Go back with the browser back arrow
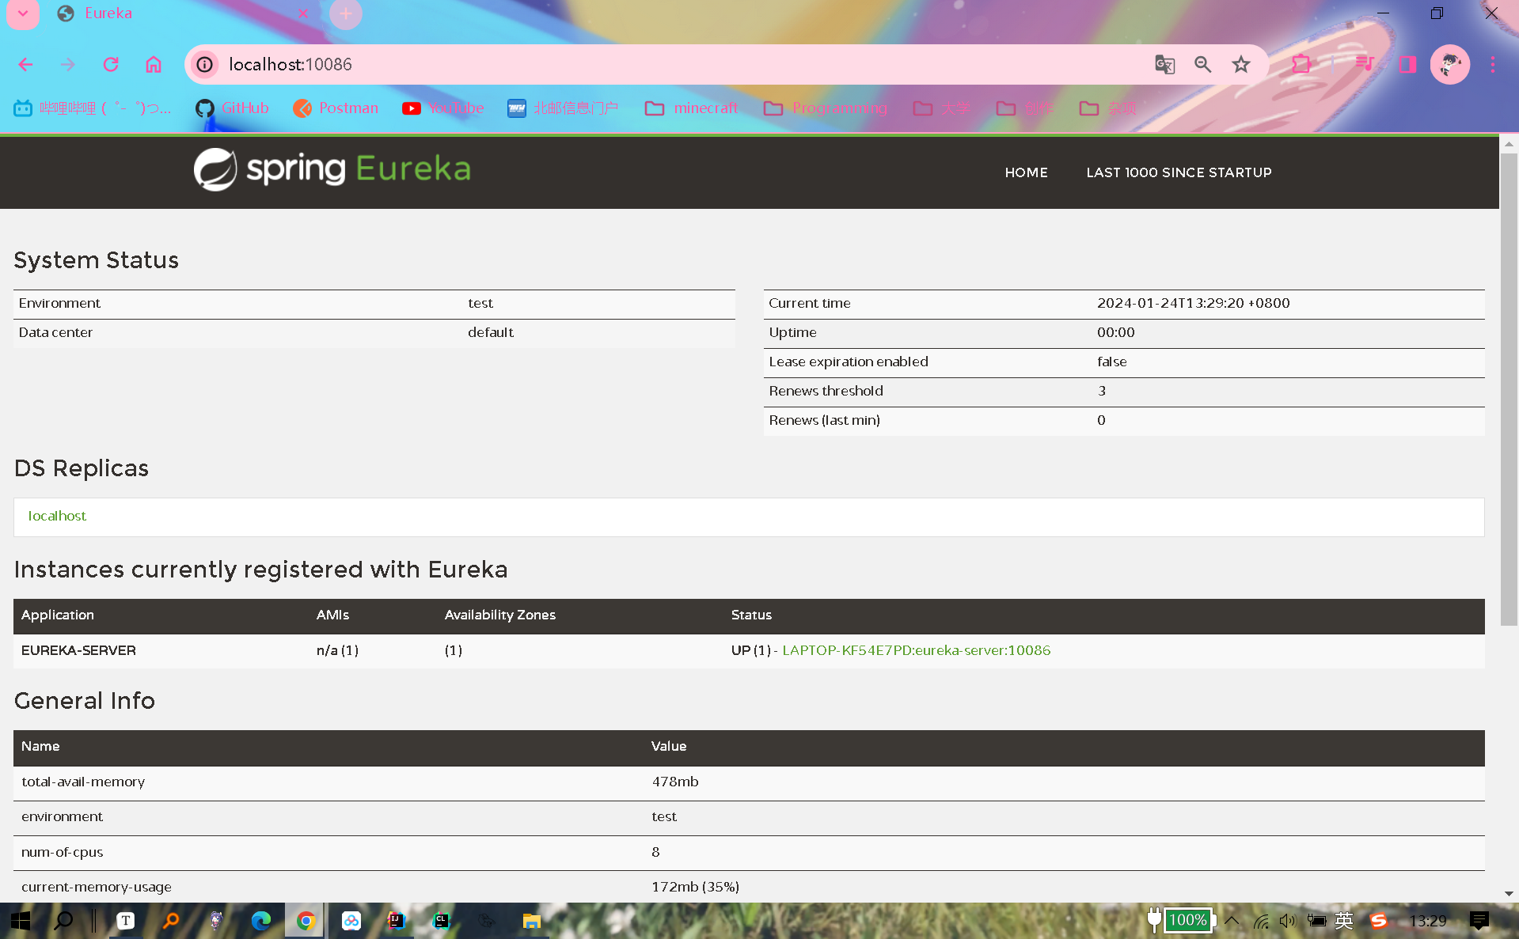Viewport: 1519px width, 939px height. pyautogui.click(x=25, y=65)
